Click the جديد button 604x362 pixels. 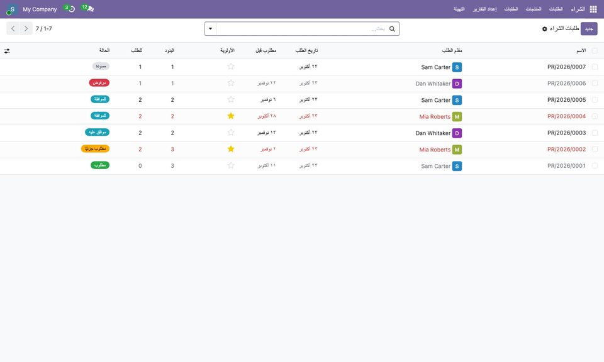click(589, 29)
